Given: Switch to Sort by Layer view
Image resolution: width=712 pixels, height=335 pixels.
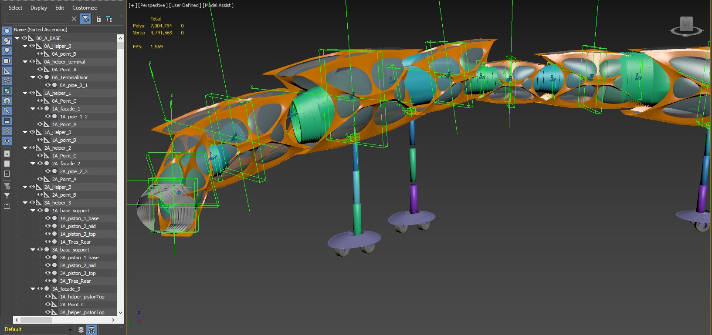Looking at the screenshot, I should (x=81, y=330).
